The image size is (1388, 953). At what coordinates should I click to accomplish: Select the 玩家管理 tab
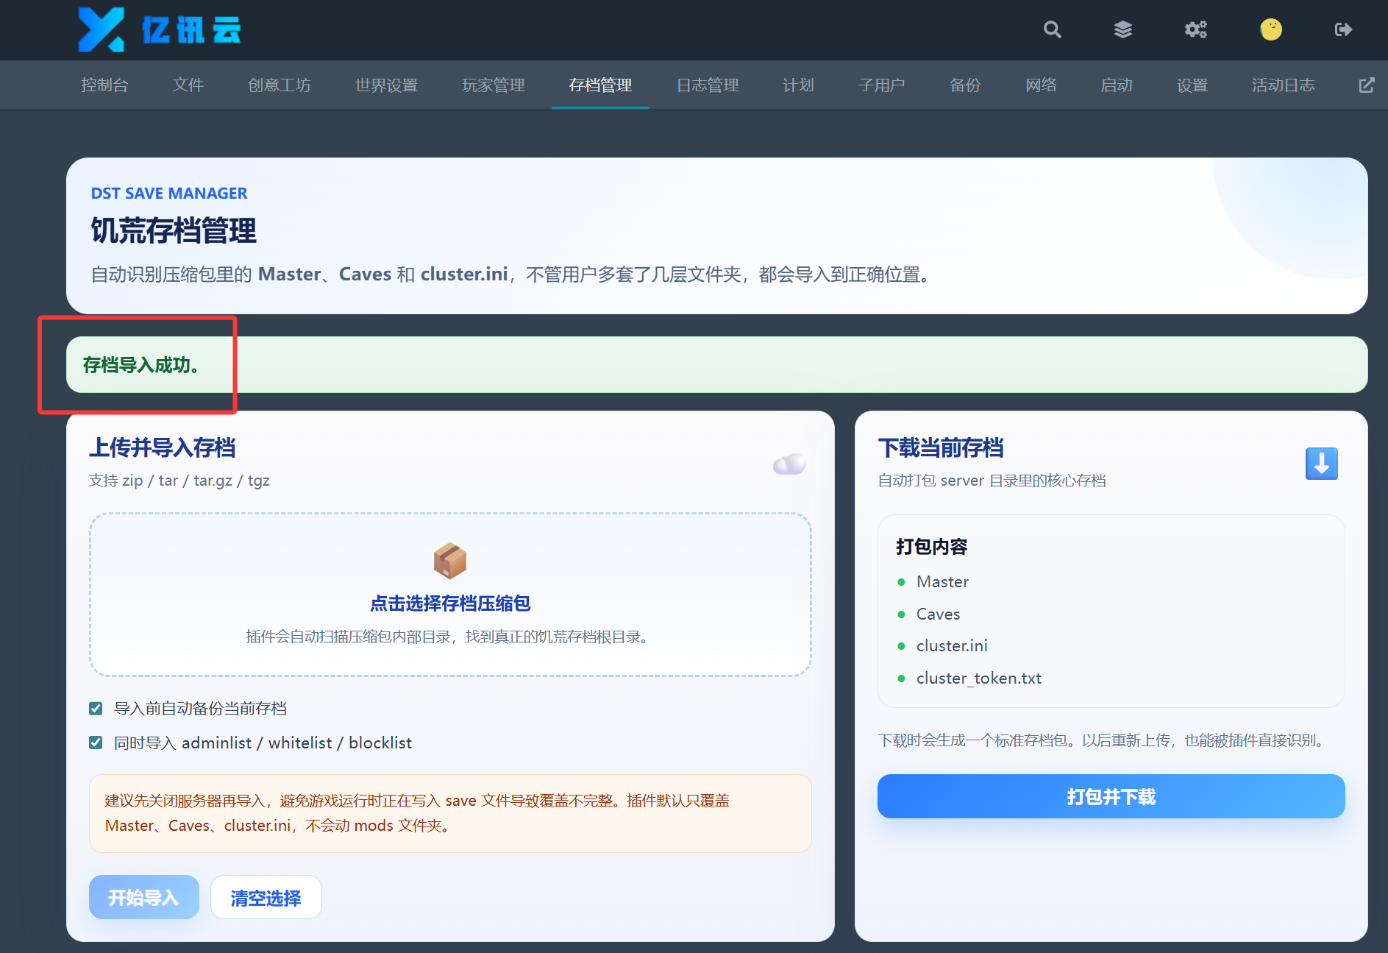493,85
